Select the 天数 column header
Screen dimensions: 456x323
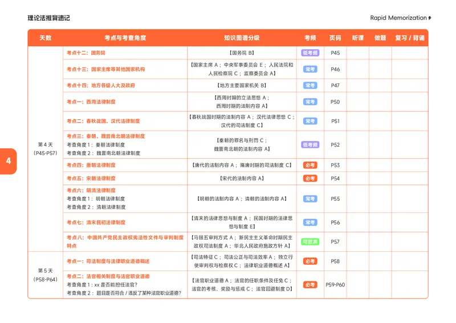(46, 38)
